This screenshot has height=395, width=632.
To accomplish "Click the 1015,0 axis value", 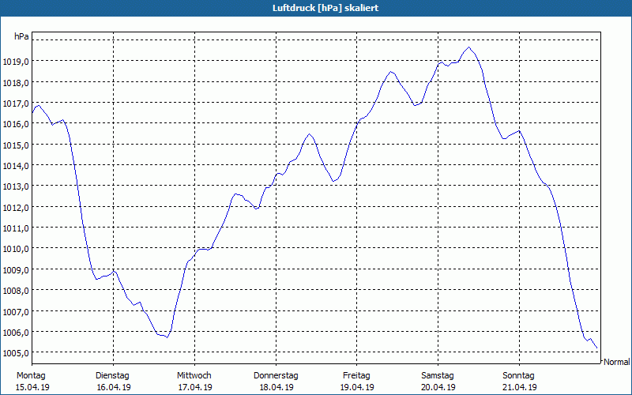I will (16, 145).
